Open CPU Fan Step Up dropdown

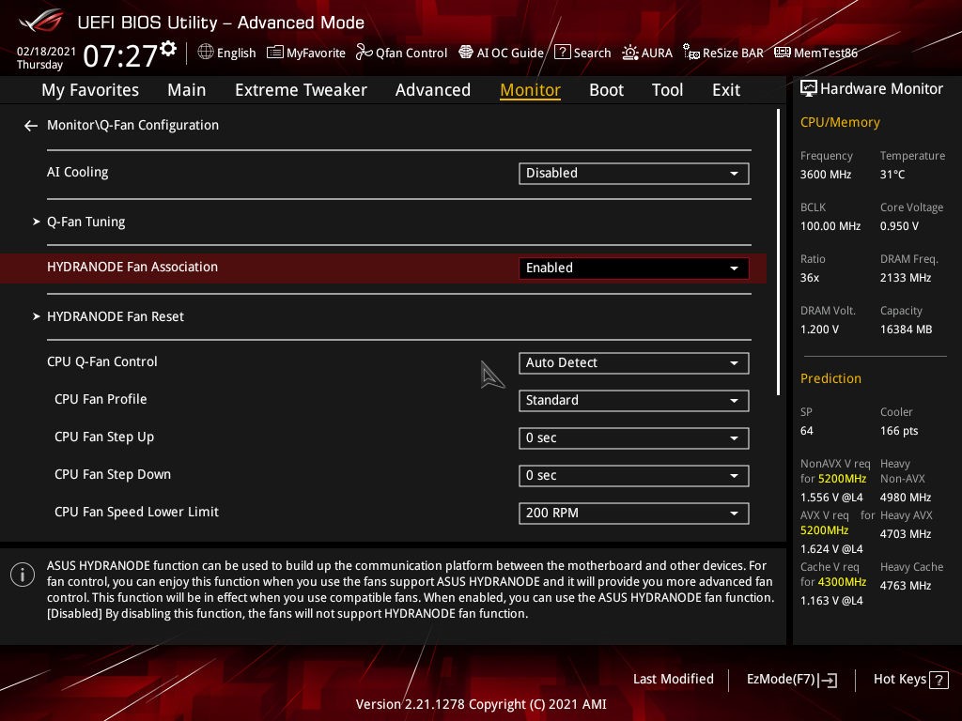[x=634, y=438]
